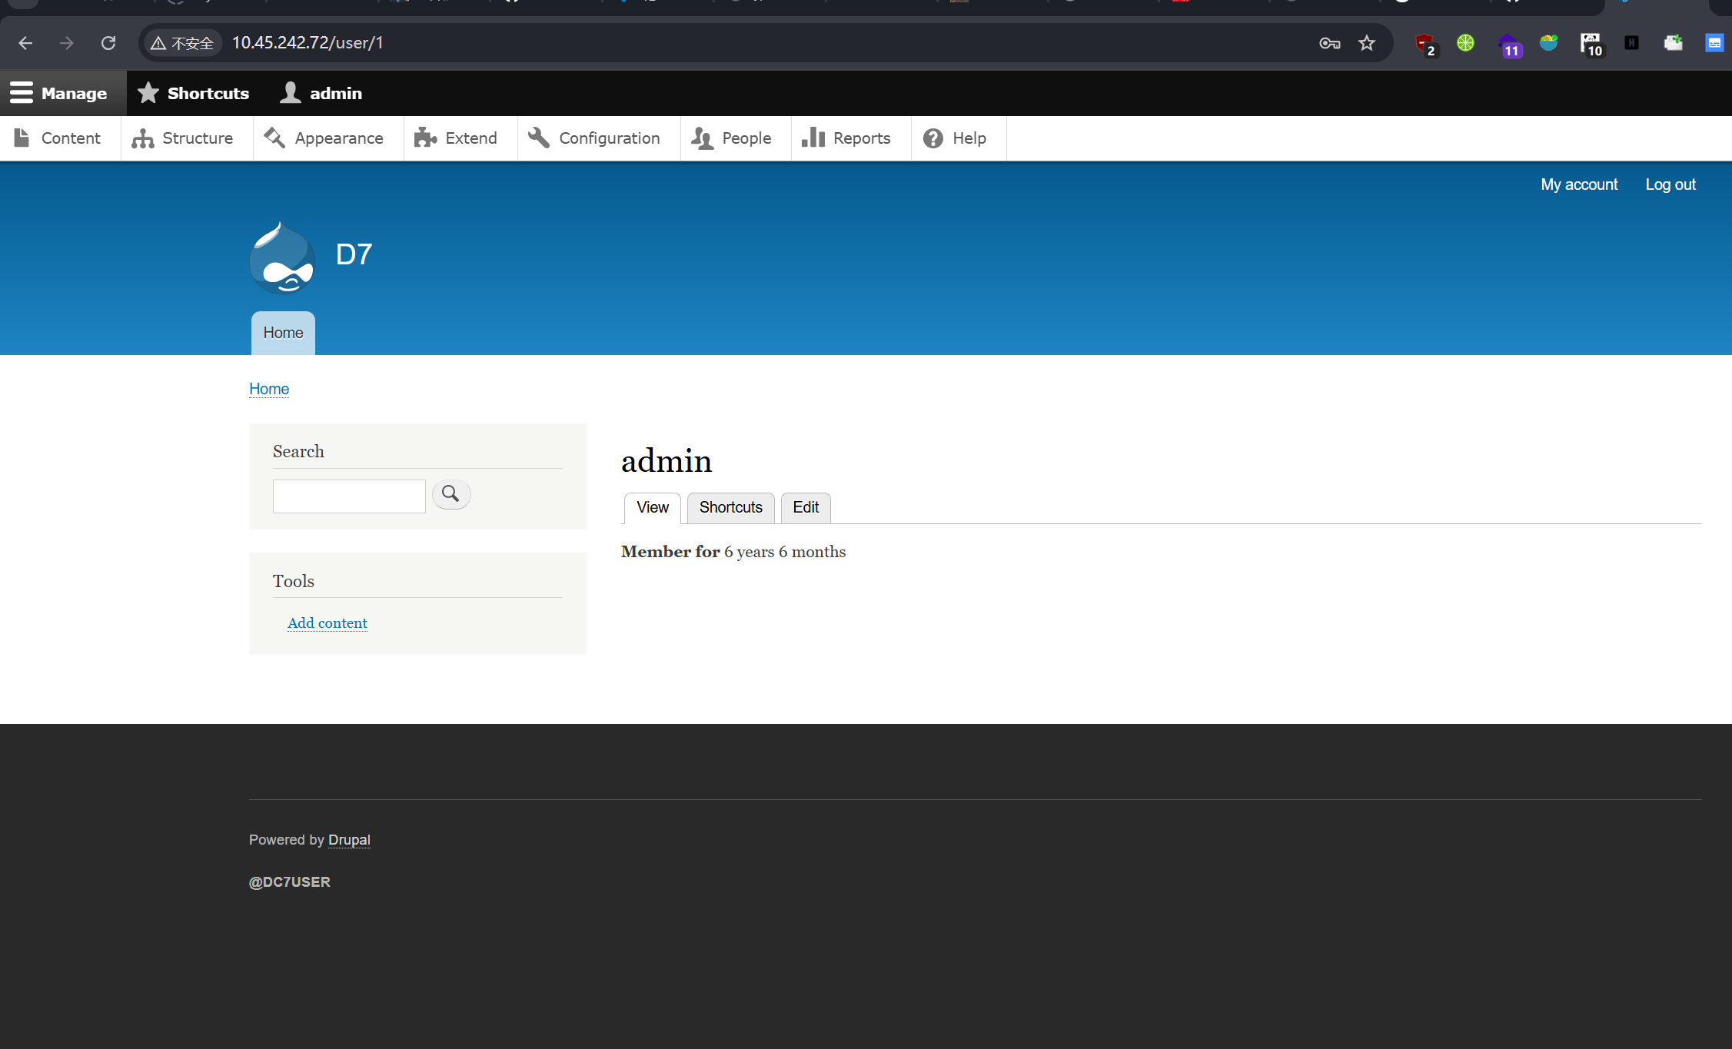Click the Log out link
This screenshot has width=1732, height=1049.
(1670, 184)
